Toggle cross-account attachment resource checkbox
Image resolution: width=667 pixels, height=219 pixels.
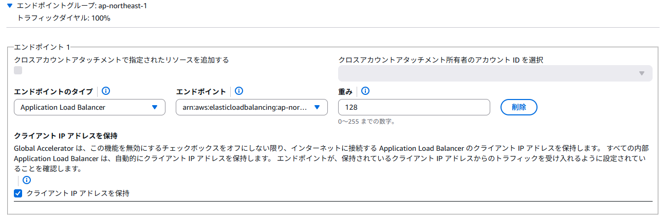point(18,71)
